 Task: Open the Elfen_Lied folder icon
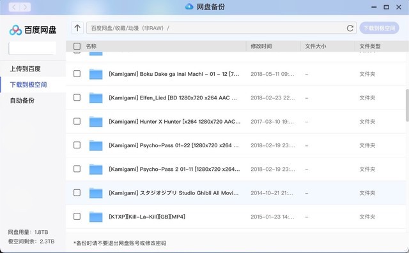(96, 98)
